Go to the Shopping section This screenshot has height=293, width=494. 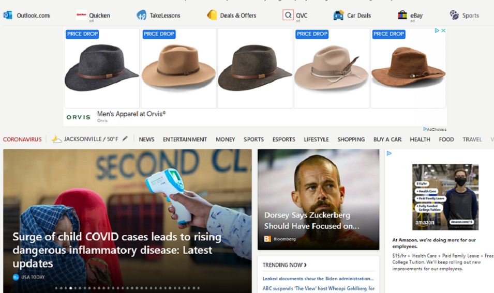pos(351,139)
